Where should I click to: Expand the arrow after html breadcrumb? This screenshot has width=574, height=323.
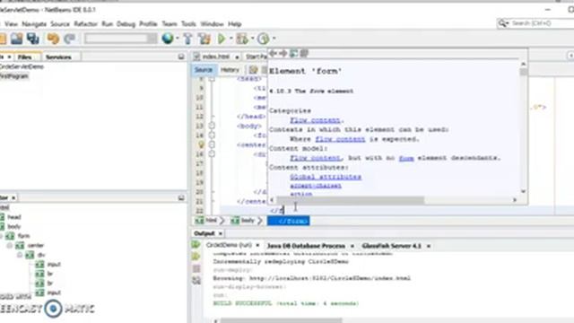click(222, 221)
